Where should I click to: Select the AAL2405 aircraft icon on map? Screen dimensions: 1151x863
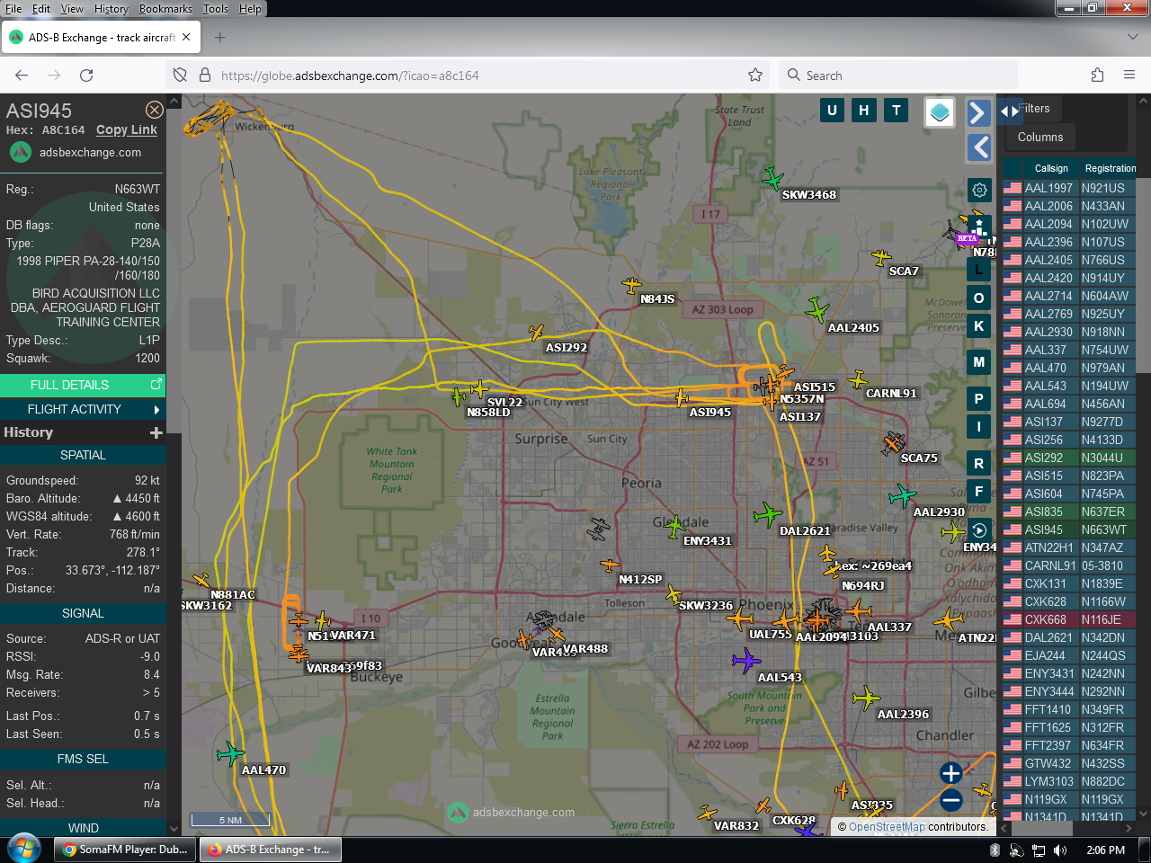click(x=817, y=311)
